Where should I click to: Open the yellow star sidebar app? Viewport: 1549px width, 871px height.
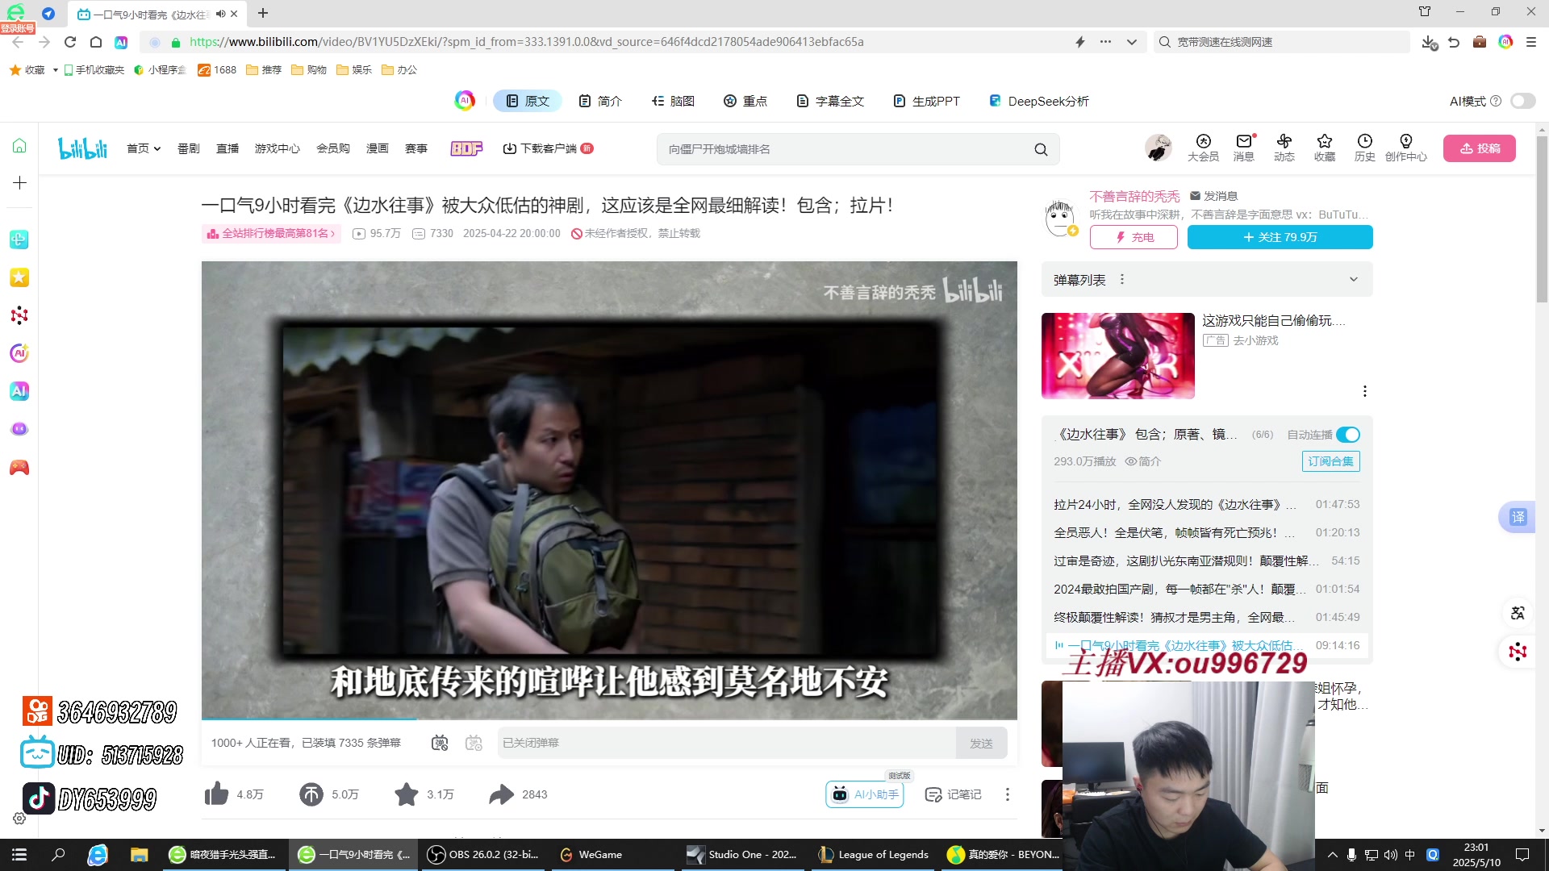19,277
